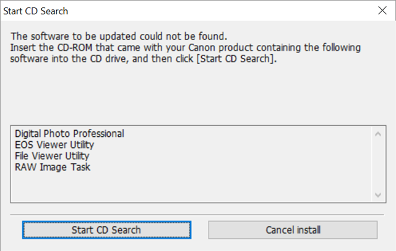The height and width of the screenshot is (251, 396).
Task: Click the separator line above the buttons
Action: click(198, 215)
